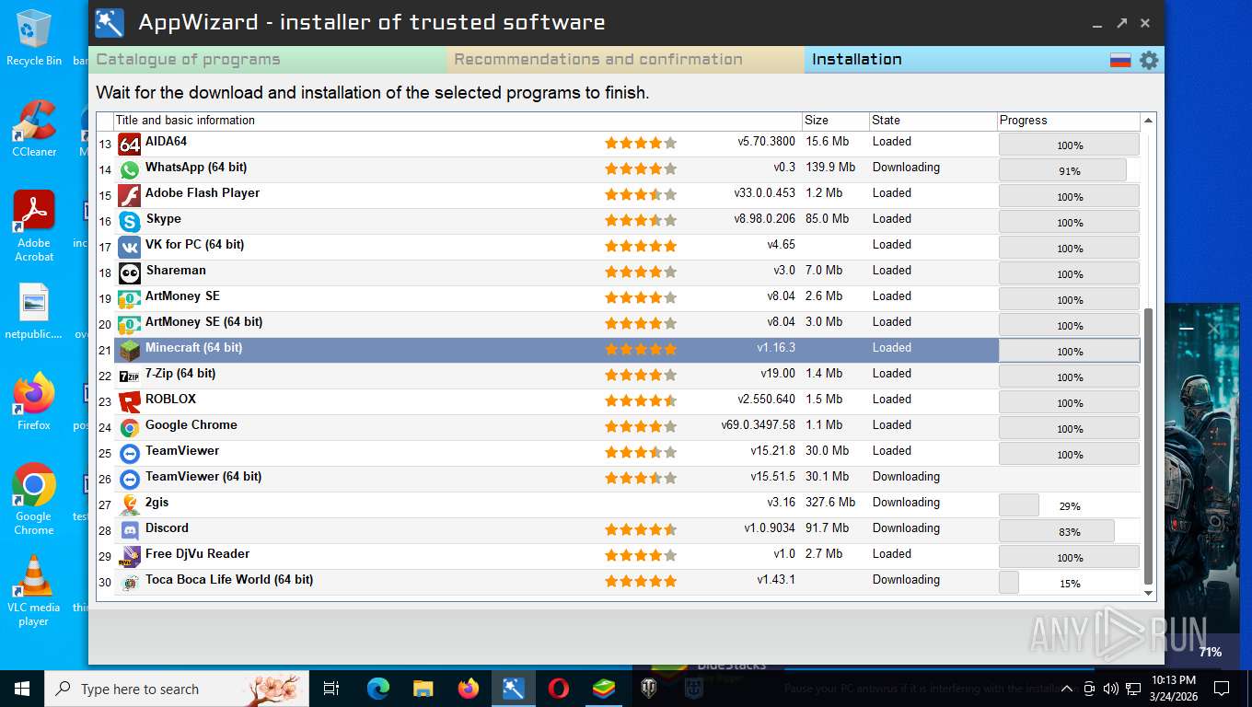The height and width of the screenshot is (707, 1252).
Task: Click the taskbar search box
Action: (x=177, y=689)
